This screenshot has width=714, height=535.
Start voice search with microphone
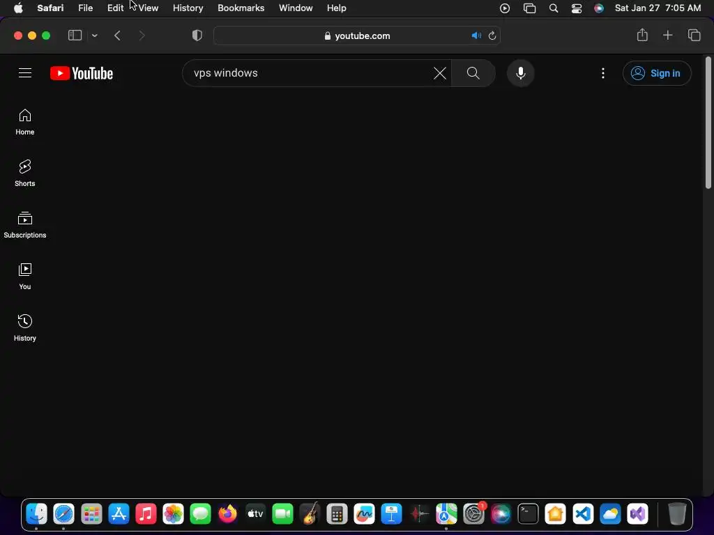pyautogui.click(x=520, y=72)
